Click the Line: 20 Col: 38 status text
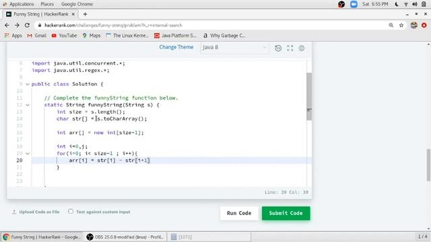431x242 pixels. point(286,192)
